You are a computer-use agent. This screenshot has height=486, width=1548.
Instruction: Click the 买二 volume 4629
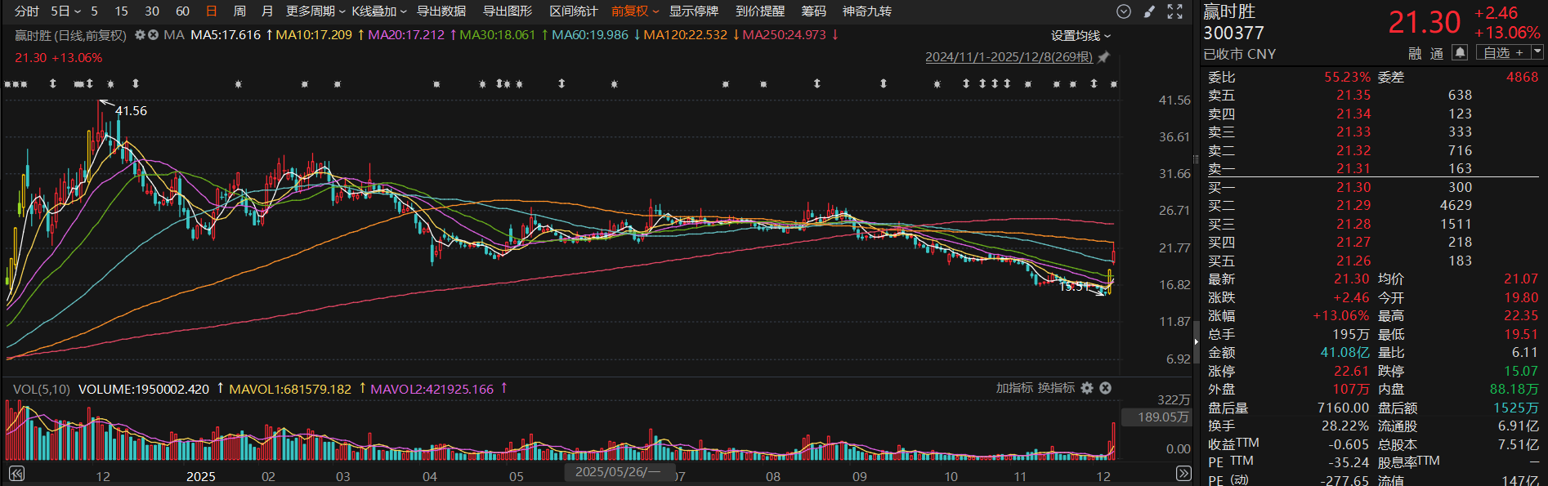coord(1456,205)
